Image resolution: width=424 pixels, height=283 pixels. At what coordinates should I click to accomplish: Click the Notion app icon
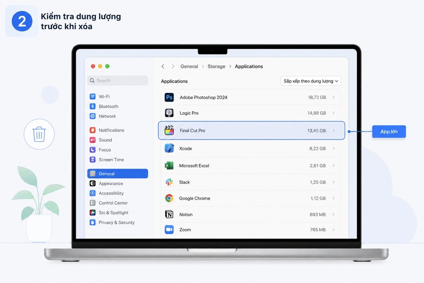[x=169, y=215]
